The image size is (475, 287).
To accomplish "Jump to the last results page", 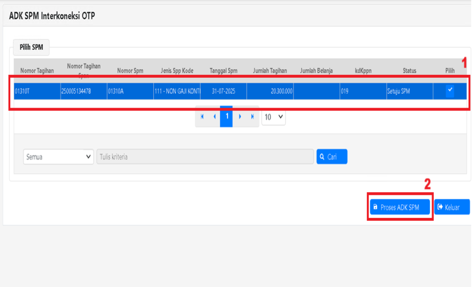I will click(x=252, y=117).
